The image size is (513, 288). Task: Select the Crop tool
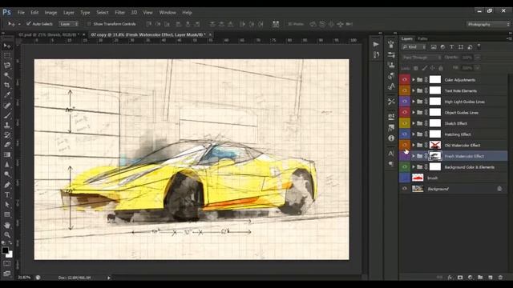[7, 86]
